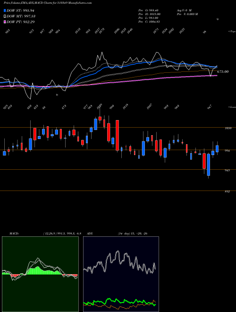Select the chart title mentioning MunafaSutra.com

[48, 3]
